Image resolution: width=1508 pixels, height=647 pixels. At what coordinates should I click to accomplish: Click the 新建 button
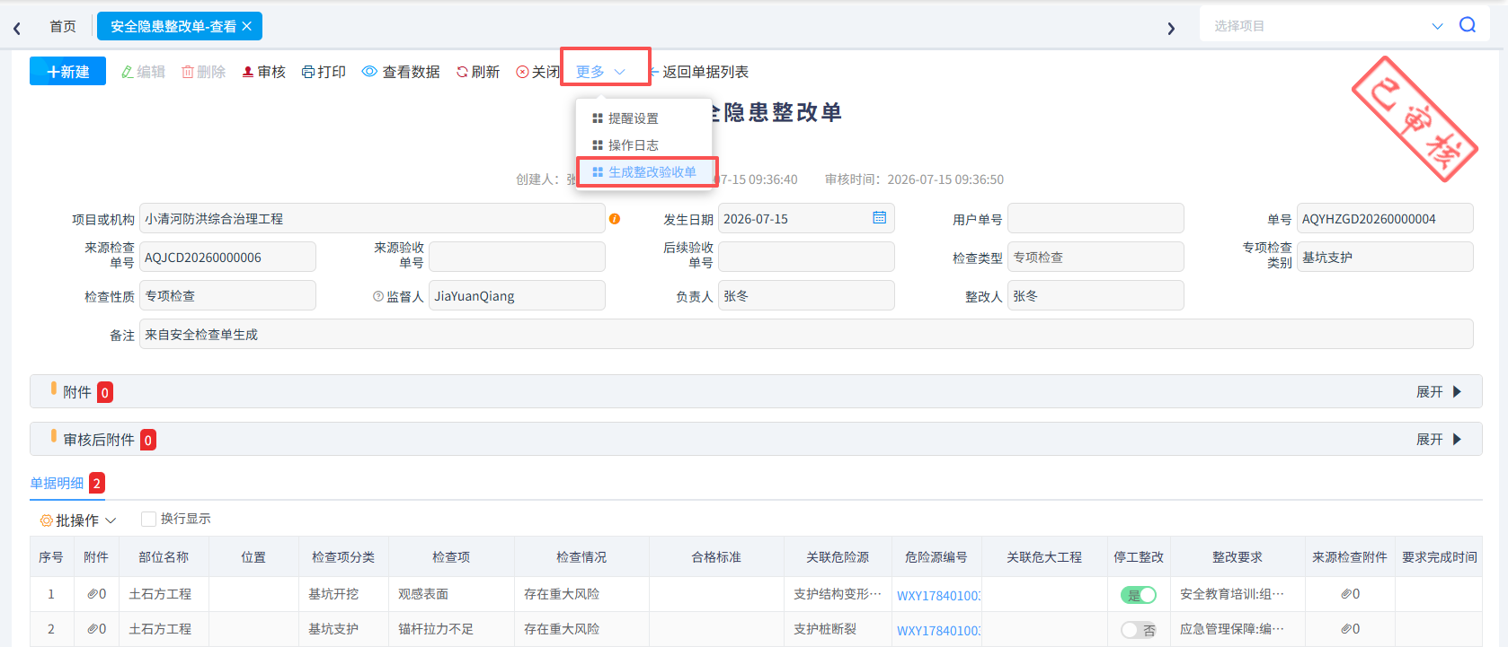pyautogui.click(x=67, y=71)
